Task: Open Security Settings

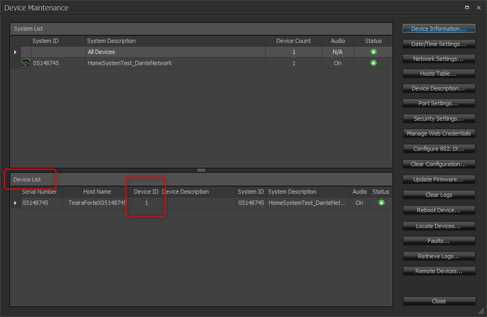Action: click(x=439, y=119)
